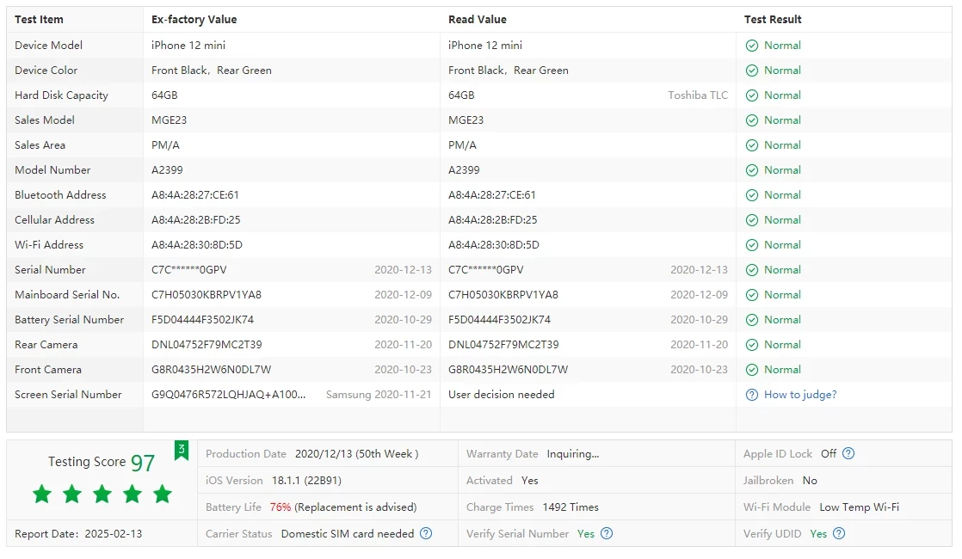Click Normal result in Device Model row
Screen dimensions: 962x559
[782, 46]
